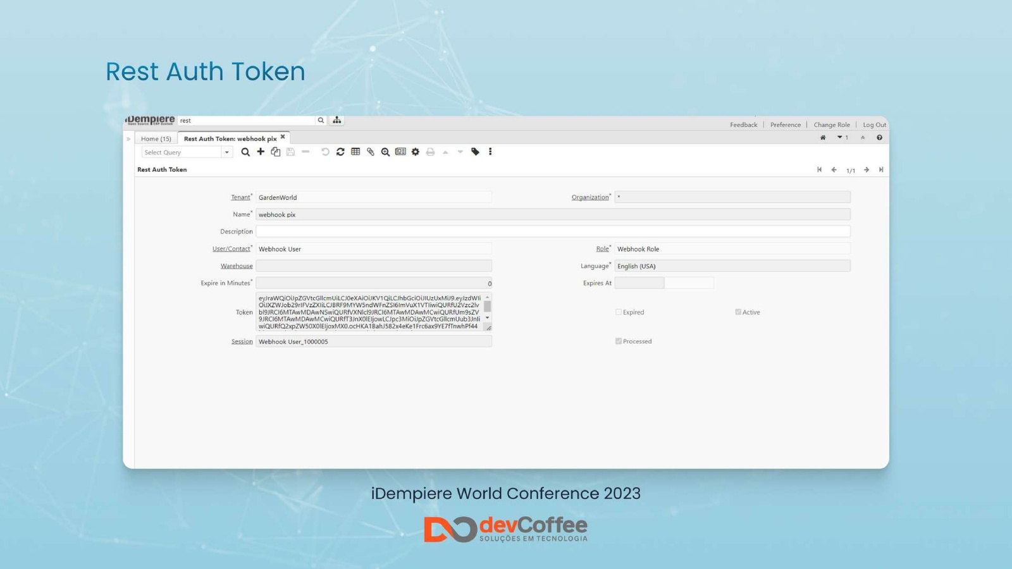Expand the left side panel chevron

[128, 138]
